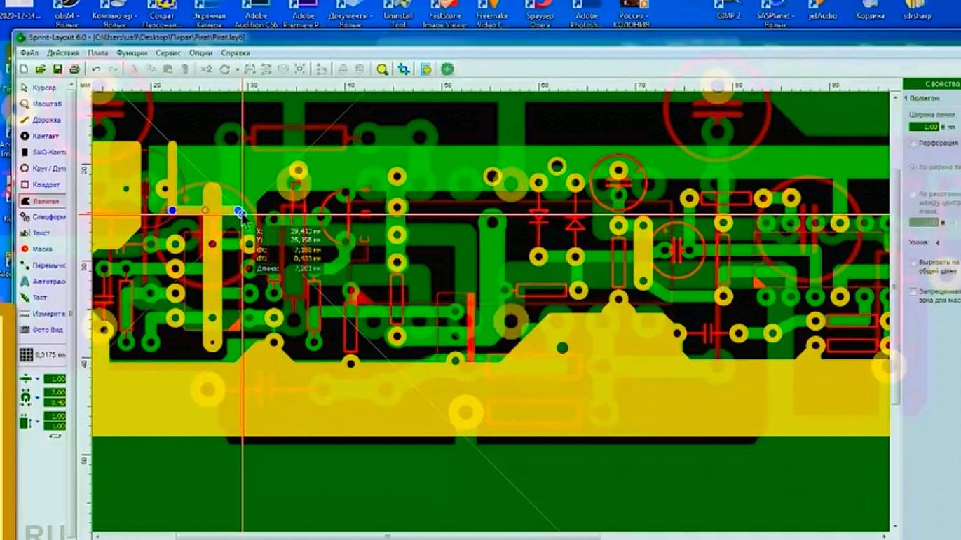The width and height of the screenshot is (961, 540).
Task: Expand the pad size preset dropdown
Action: 37,398
